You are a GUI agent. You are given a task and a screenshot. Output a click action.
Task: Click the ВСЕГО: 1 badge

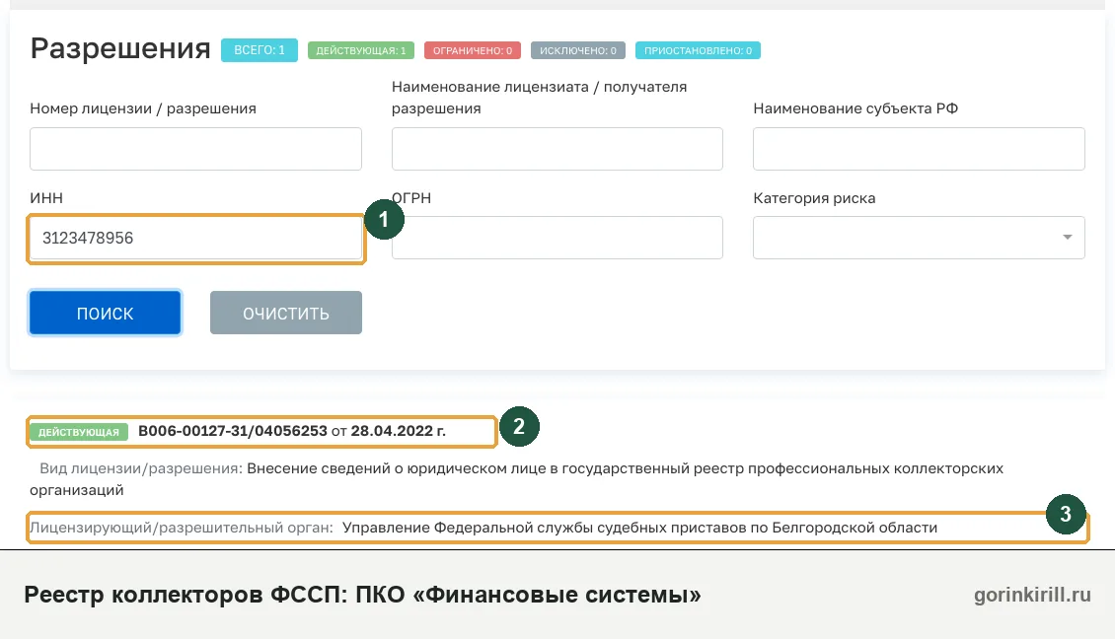[260, 50]
